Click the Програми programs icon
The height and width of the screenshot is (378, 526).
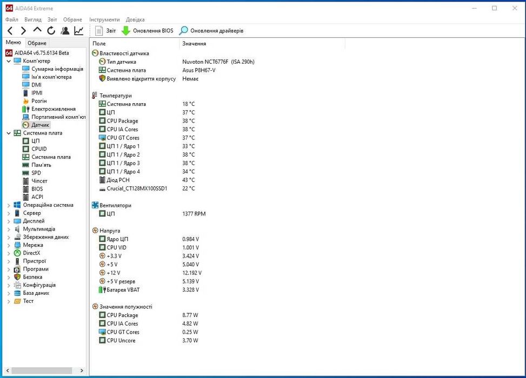(17, 269)
